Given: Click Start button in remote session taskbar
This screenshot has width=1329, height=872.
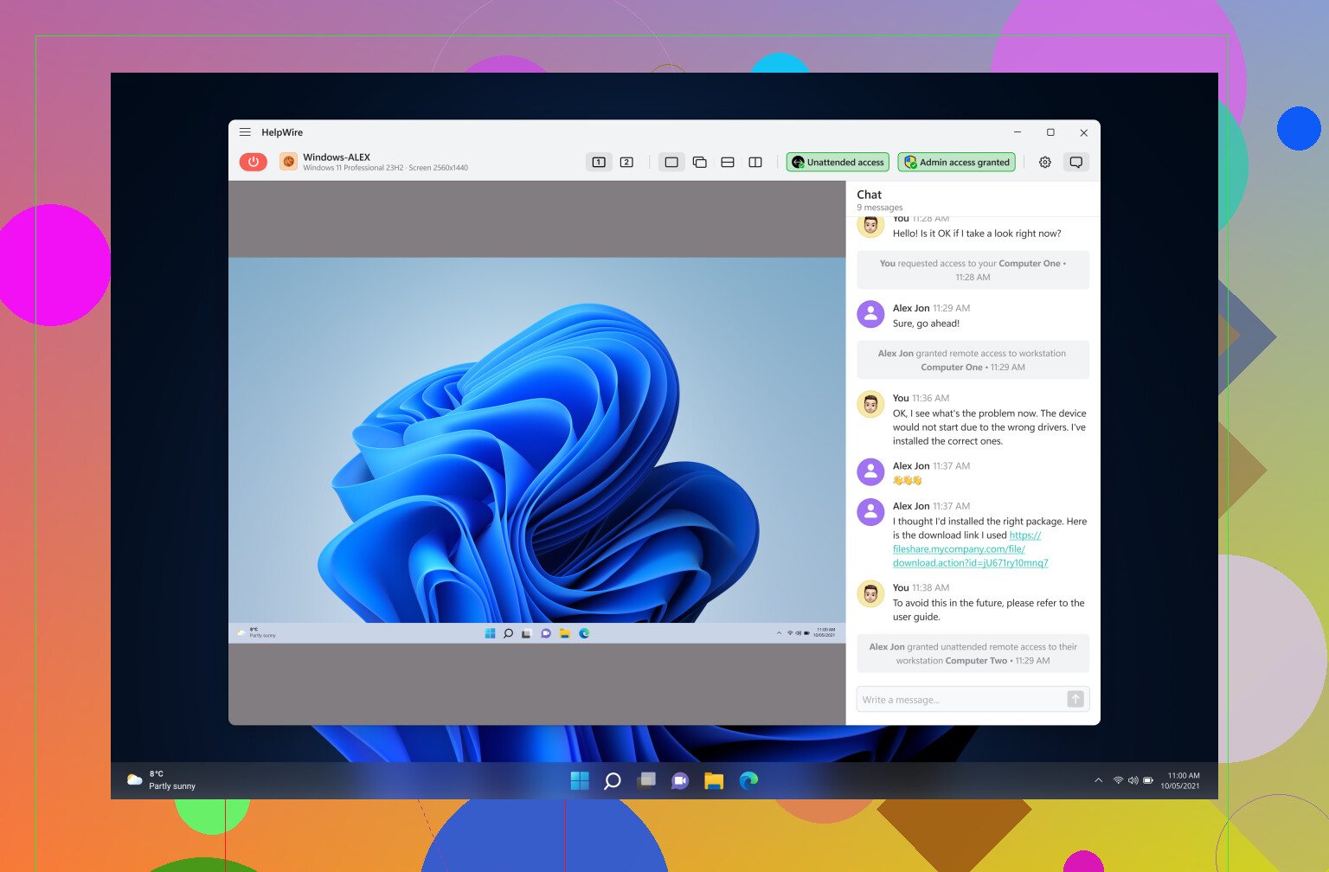Looking at the screenshot, I should (490, 633).
